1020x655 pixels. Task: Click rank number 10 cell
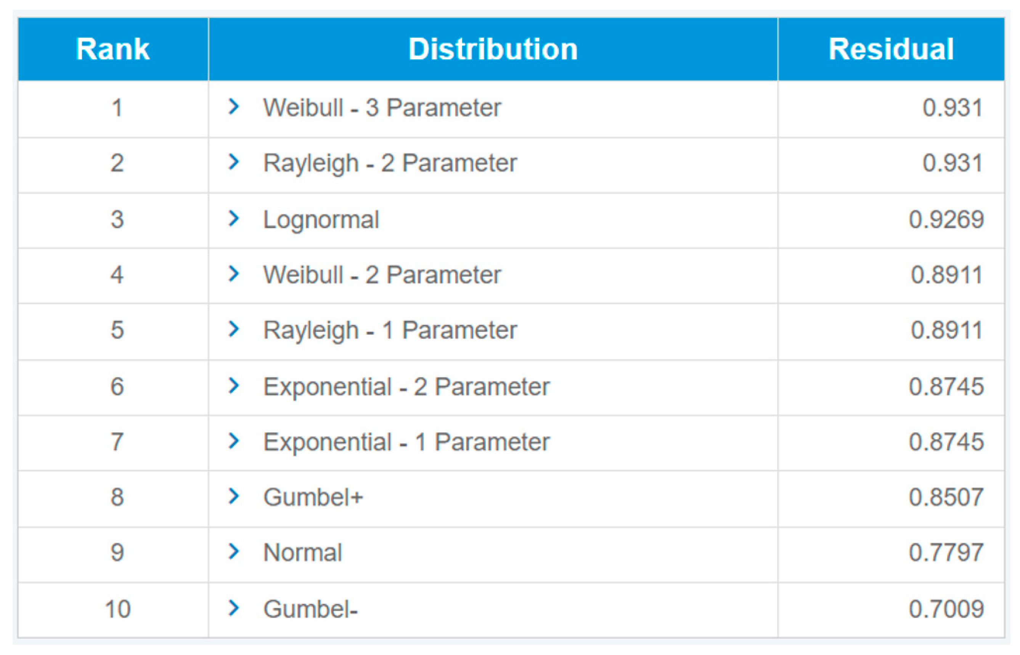[x=117, y=609]
